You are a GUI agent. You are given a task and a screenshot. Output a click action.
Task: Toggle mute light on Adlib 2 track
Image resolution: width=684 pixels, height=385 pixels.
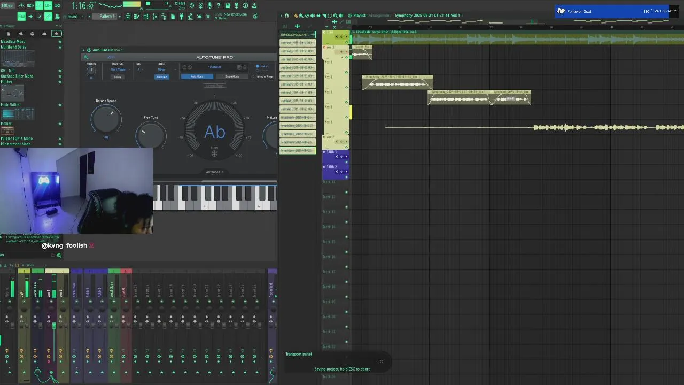pyautogui.click(x=346, y=177)
